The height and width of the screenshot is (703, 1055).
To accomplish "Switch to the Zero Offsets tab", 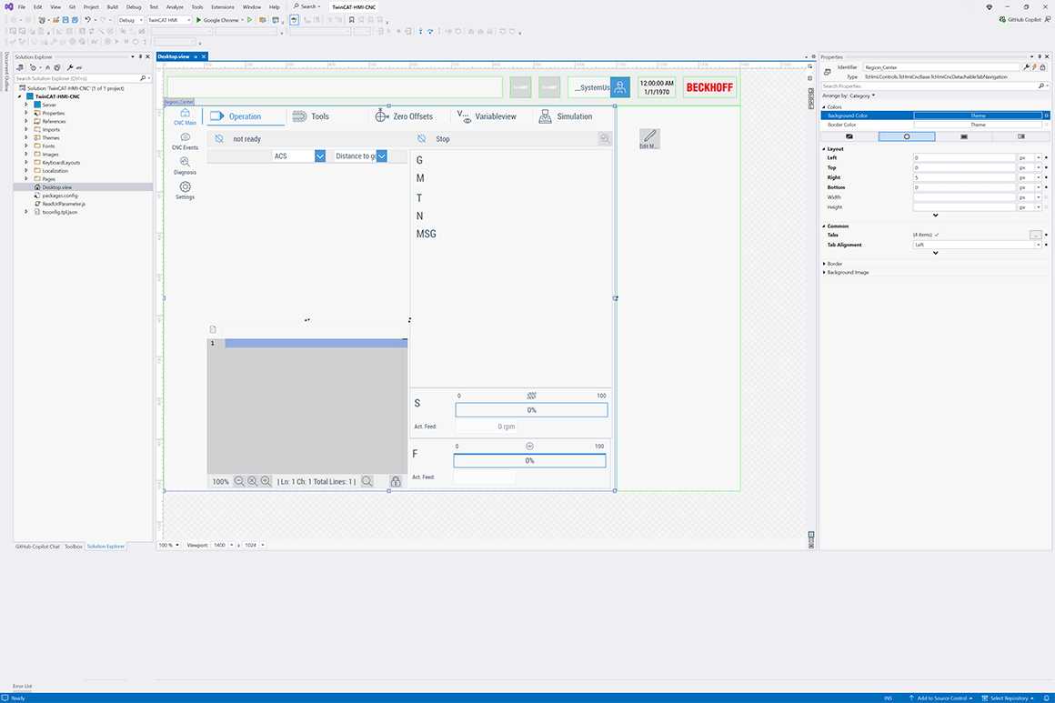I will [404, 116].
